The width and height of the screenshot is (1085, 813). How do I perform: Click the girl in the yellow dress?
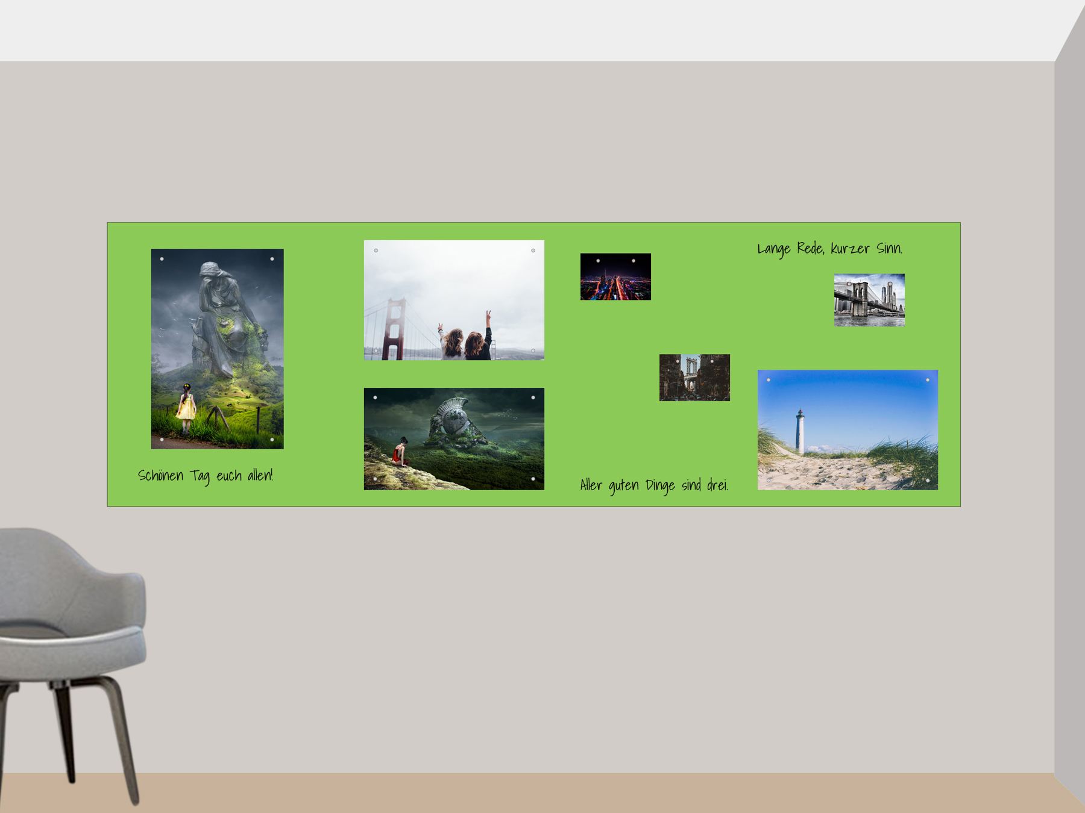coord(186,406)
